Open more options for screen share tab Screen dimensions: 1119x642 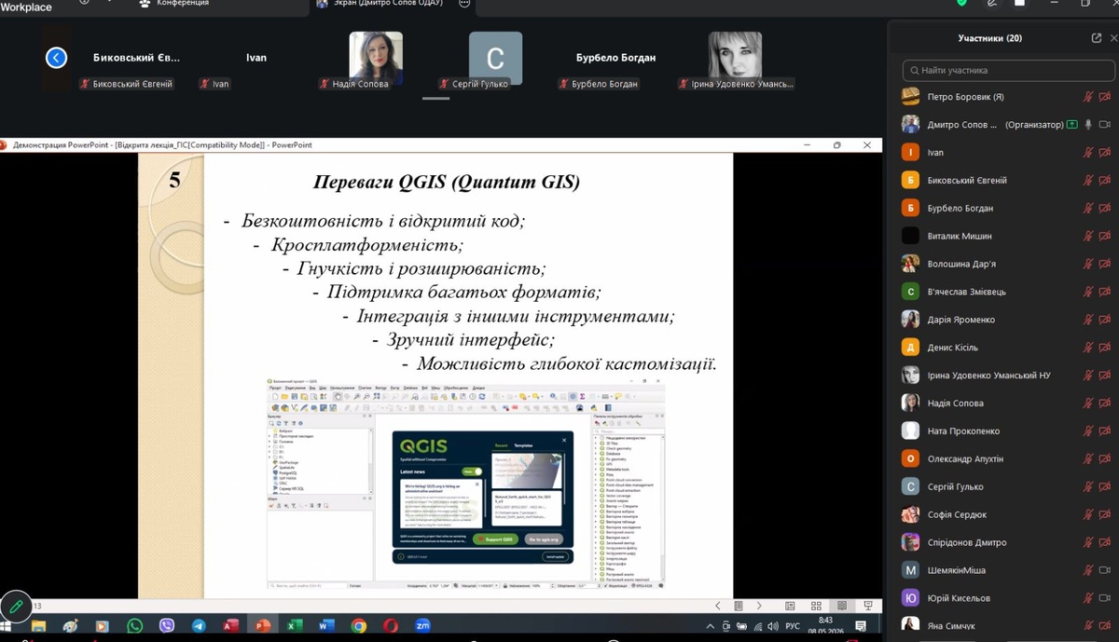(465, 4)
